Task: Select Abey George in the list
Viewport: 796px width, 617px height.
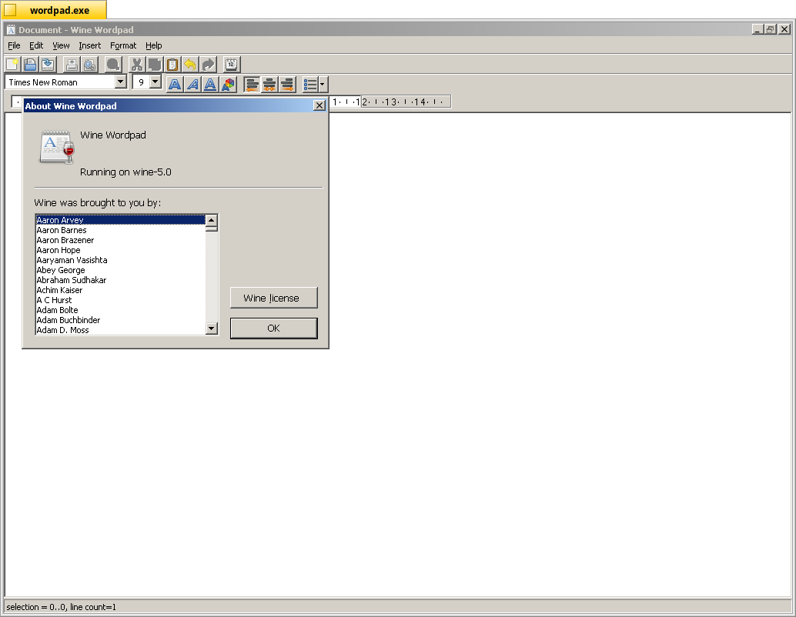Action: tap(120, 270)
